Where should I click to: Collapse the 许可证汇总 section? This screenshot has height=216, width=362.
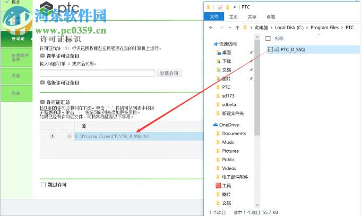(x=42, y=102)
